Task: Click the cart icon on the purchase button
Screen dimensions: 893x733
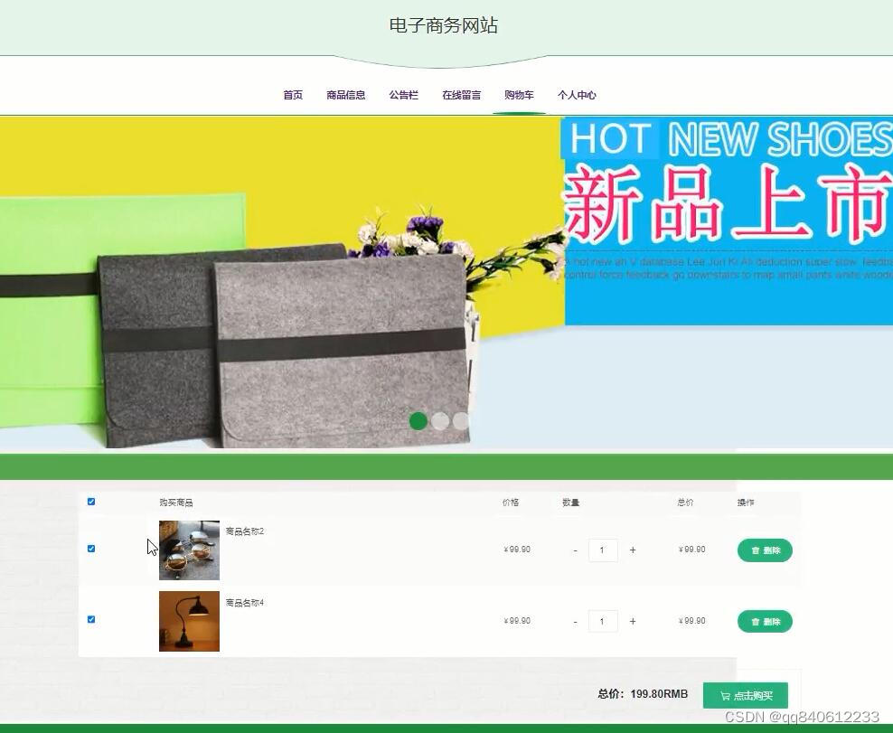Action: point(726,695)
